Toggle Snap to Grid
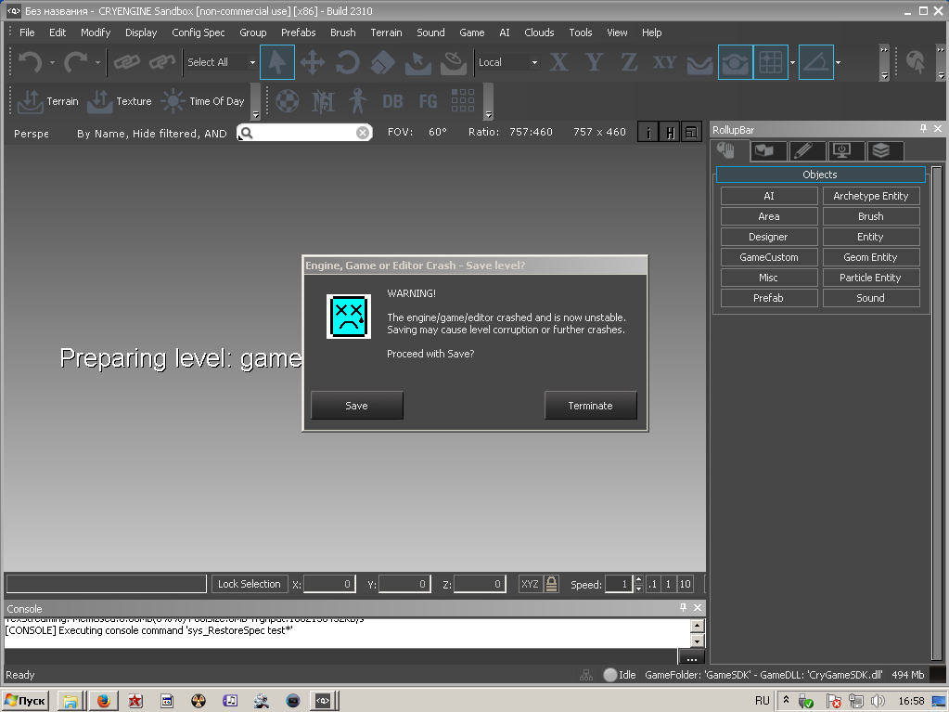949x712 pixels. tap(771, 62)
